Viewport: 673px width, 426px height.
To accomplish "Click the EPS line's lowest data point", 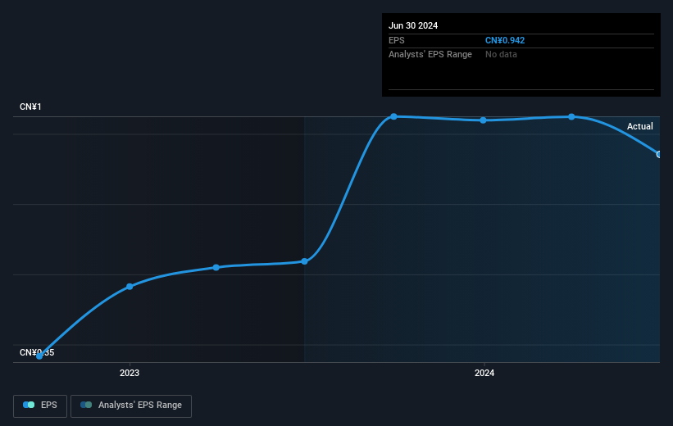I will [x=39, y=356].
